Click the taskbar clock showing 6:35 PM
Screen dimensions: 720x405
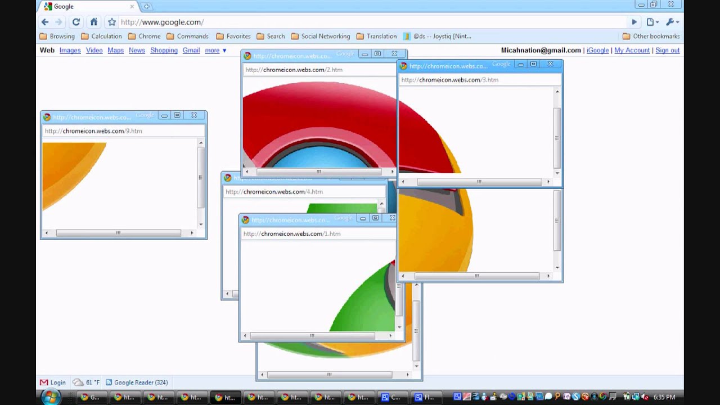664,398
